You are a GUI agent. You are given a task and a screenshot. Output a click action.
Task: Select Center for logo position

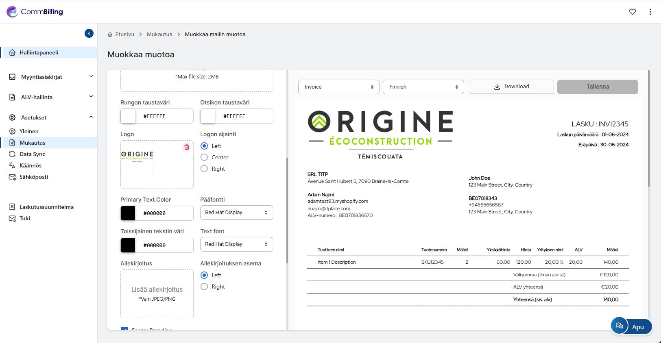coord(205,157)
